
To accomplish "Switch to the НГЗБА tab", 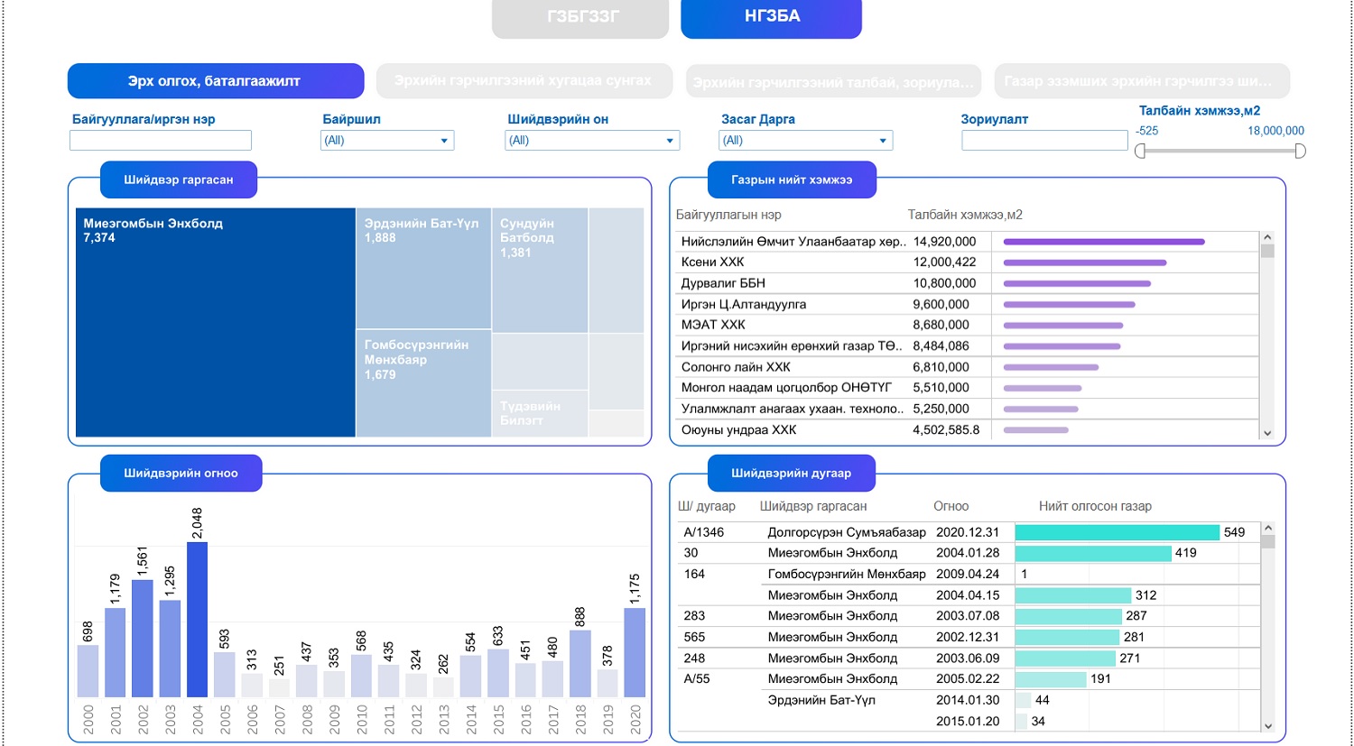I will point(771,17).
